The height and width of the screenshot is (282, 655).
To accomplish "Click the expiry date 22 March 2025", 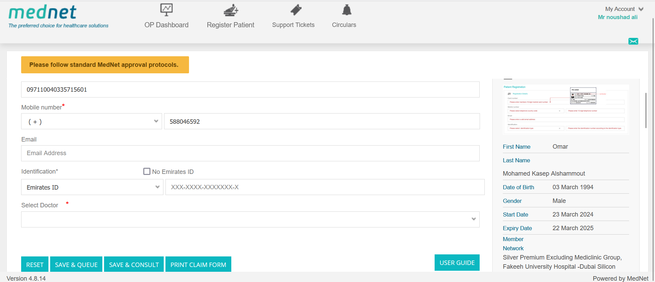I will [x=573, y=228].
